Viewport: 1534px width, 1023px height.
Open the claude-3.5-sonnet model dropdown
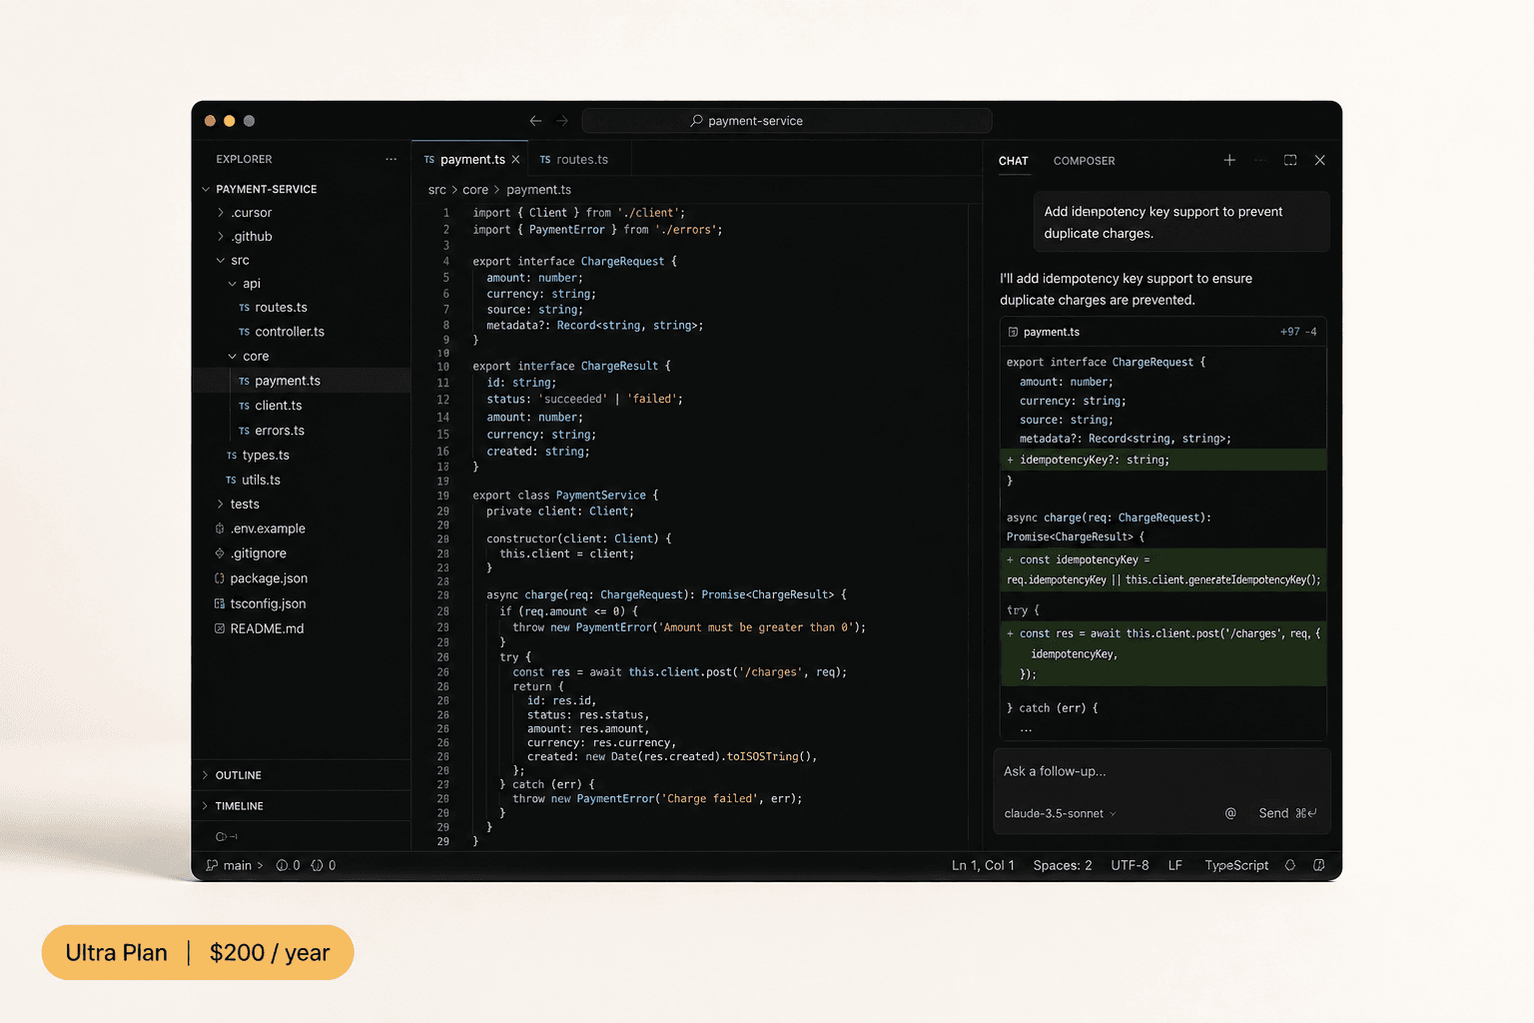[x=1061, y=813]
